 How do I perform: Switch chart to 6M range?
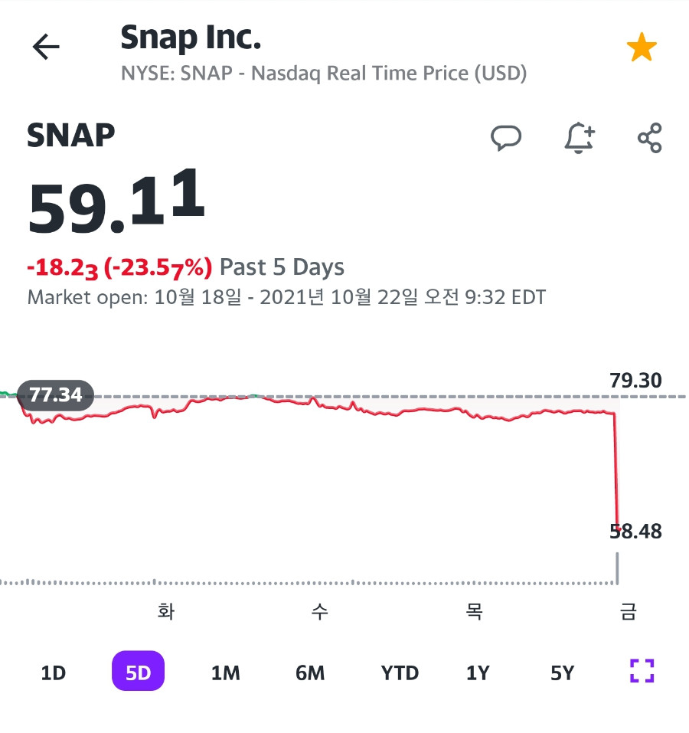pos(310,672)
